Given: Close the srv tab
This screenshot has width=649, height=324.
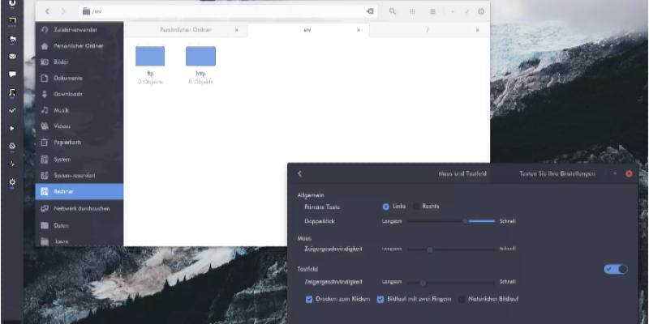Looking at the screenshot, I should tap(359, 30).
